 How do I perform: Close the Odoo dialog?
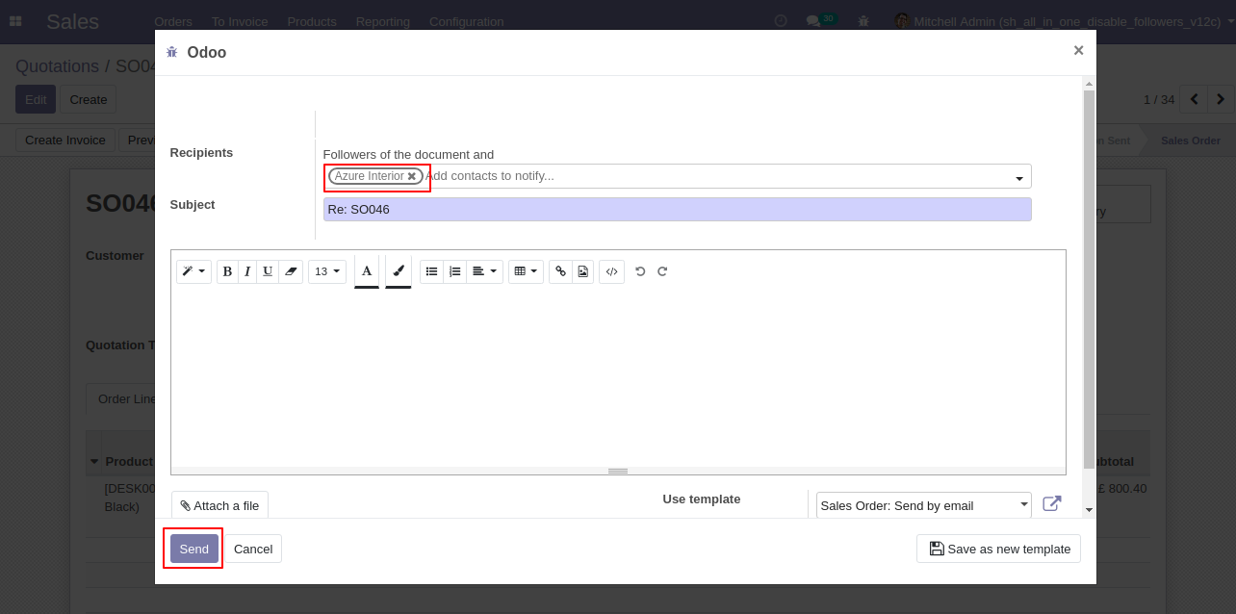tap(1078, 50)
